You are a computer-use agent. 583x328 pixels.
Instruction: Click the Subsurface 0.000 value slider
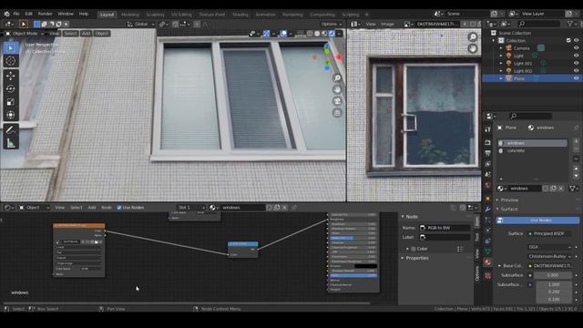tap(553, 275)
